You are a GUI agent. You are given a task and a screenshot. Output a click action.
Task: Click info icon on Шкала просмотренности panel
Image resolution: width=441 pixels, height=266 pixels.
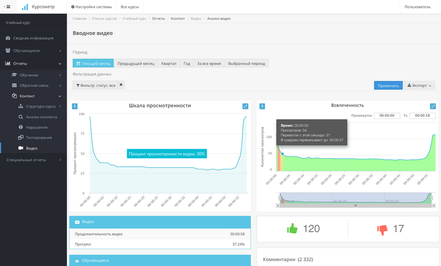[75, 106]
